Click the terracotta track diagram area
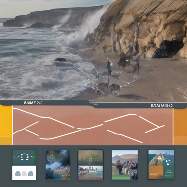This screenshot has width=187, height=187. point(93,125)
